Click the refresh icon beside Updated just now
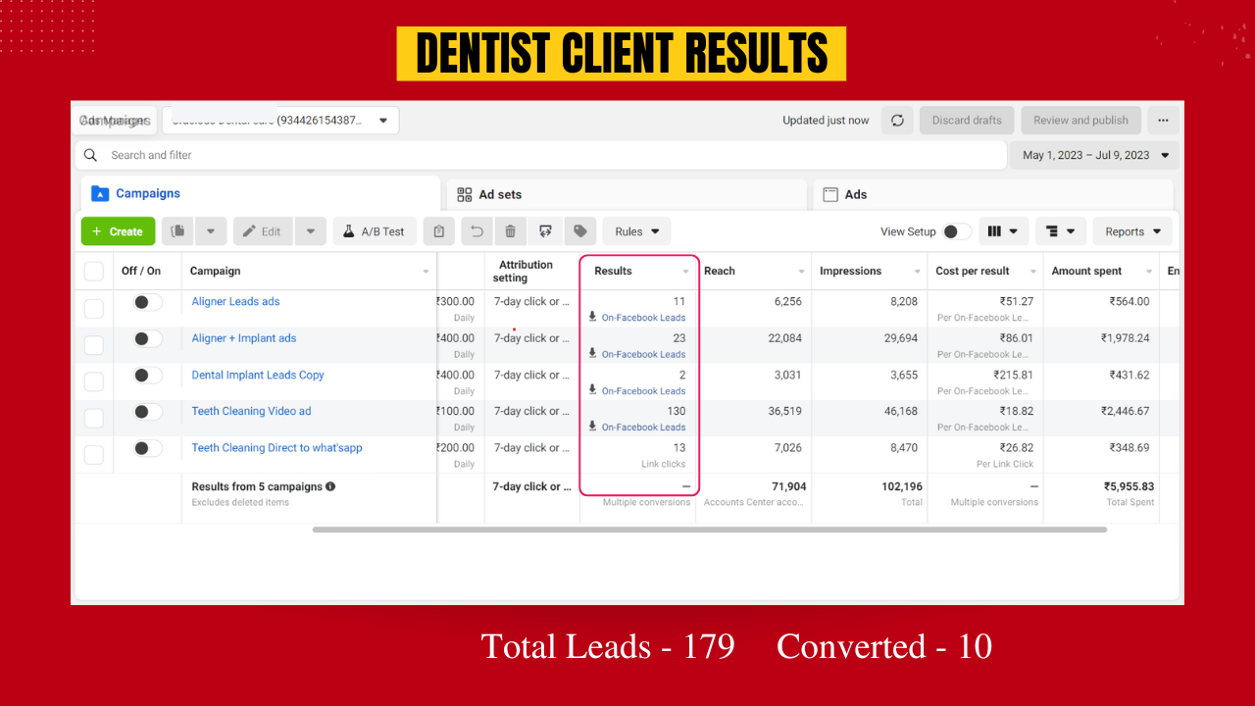 [897, 121]
